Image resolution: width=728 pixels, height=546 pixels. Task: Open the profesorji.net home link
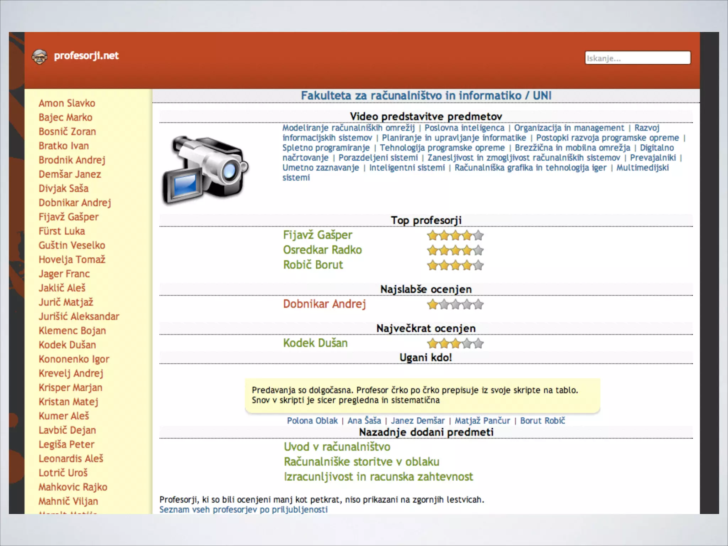click(x=86, y=56)
